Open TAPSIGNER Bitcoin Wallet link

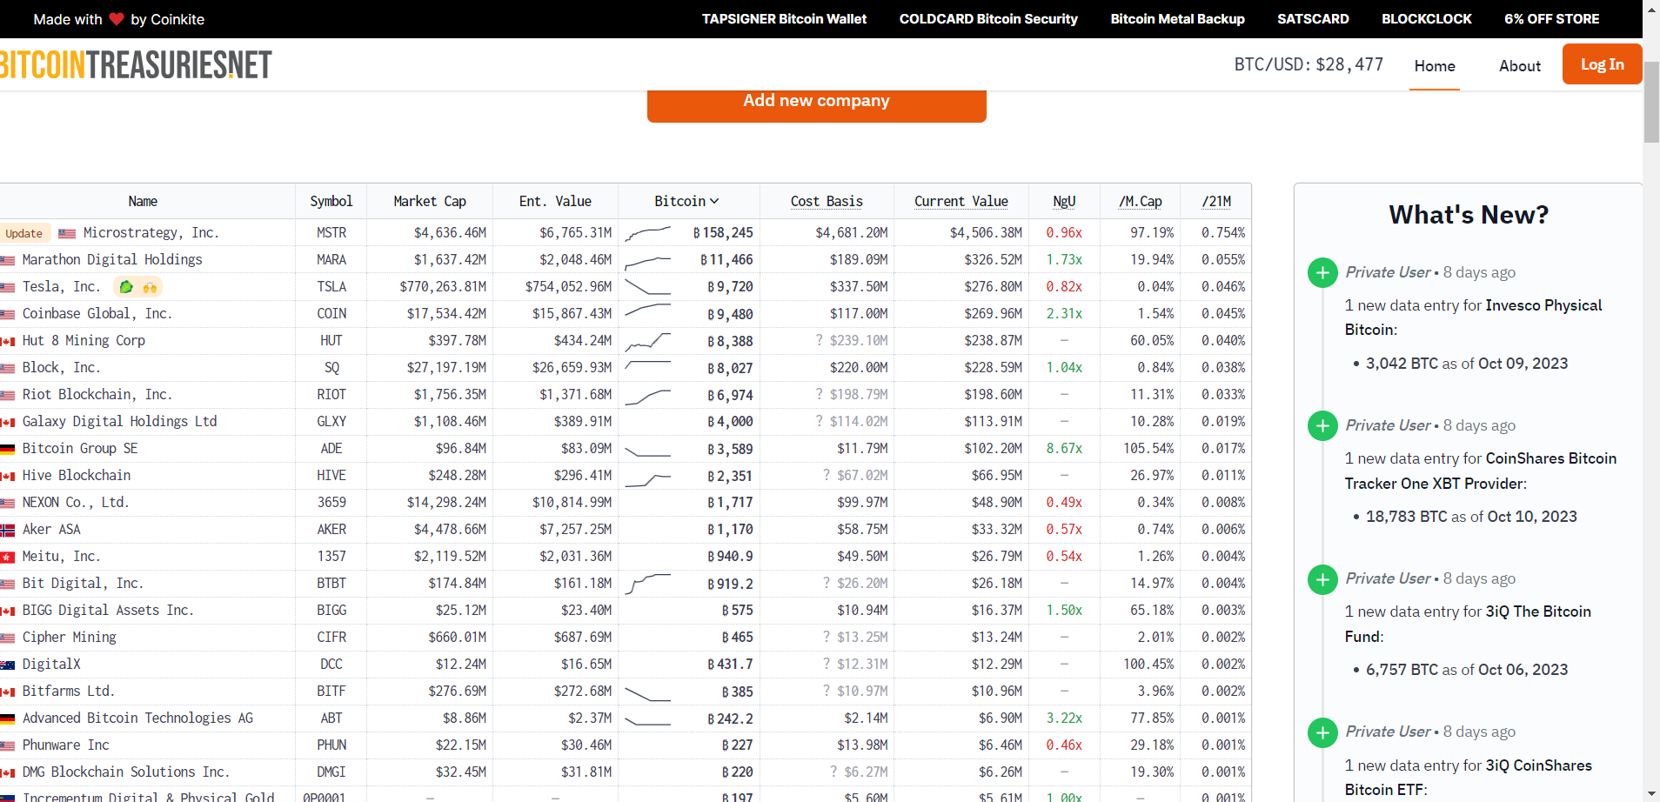point(784,19)
